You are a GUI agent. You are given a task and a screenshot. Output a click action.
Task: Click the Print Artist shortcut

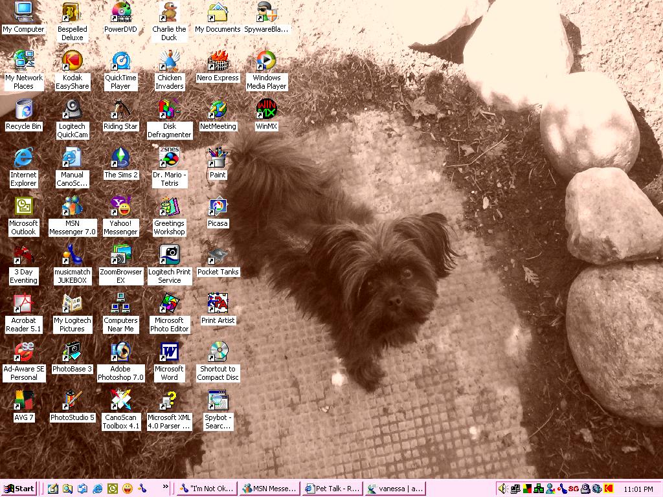coord(218,309)
